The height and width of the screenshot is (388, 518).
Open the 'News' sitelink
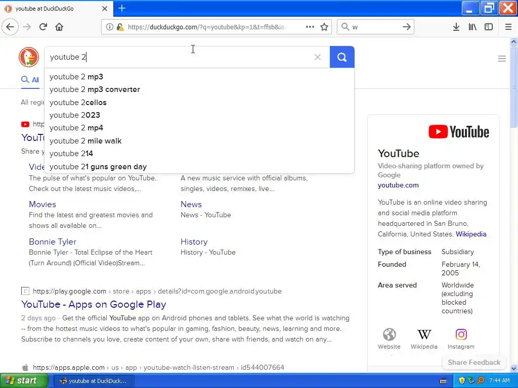point(191,204)
